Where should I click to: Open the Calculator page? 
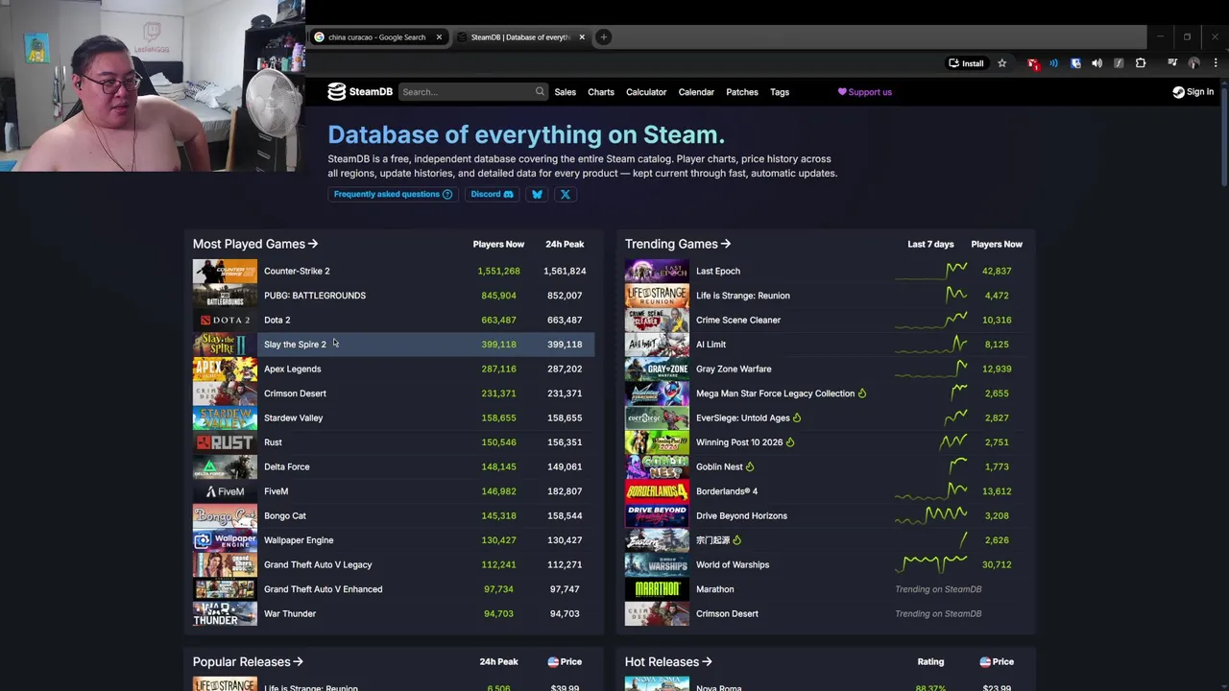click(646, 92)
